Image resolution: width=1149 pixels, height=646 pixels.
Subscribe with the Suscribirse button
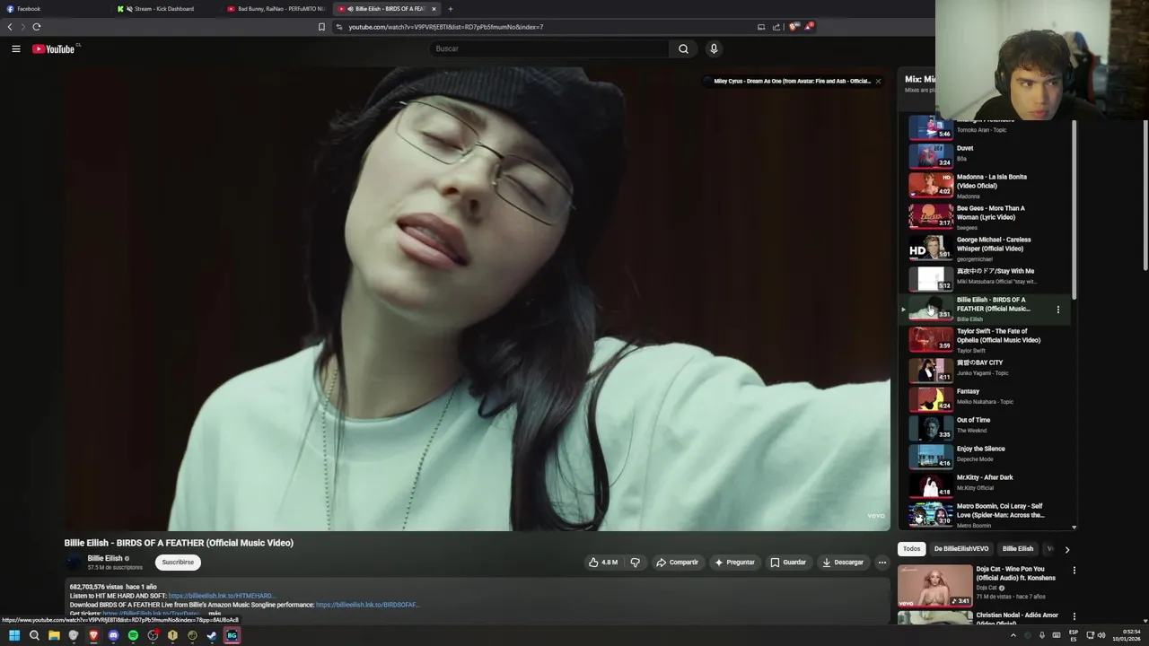click(x=178, y=563)
